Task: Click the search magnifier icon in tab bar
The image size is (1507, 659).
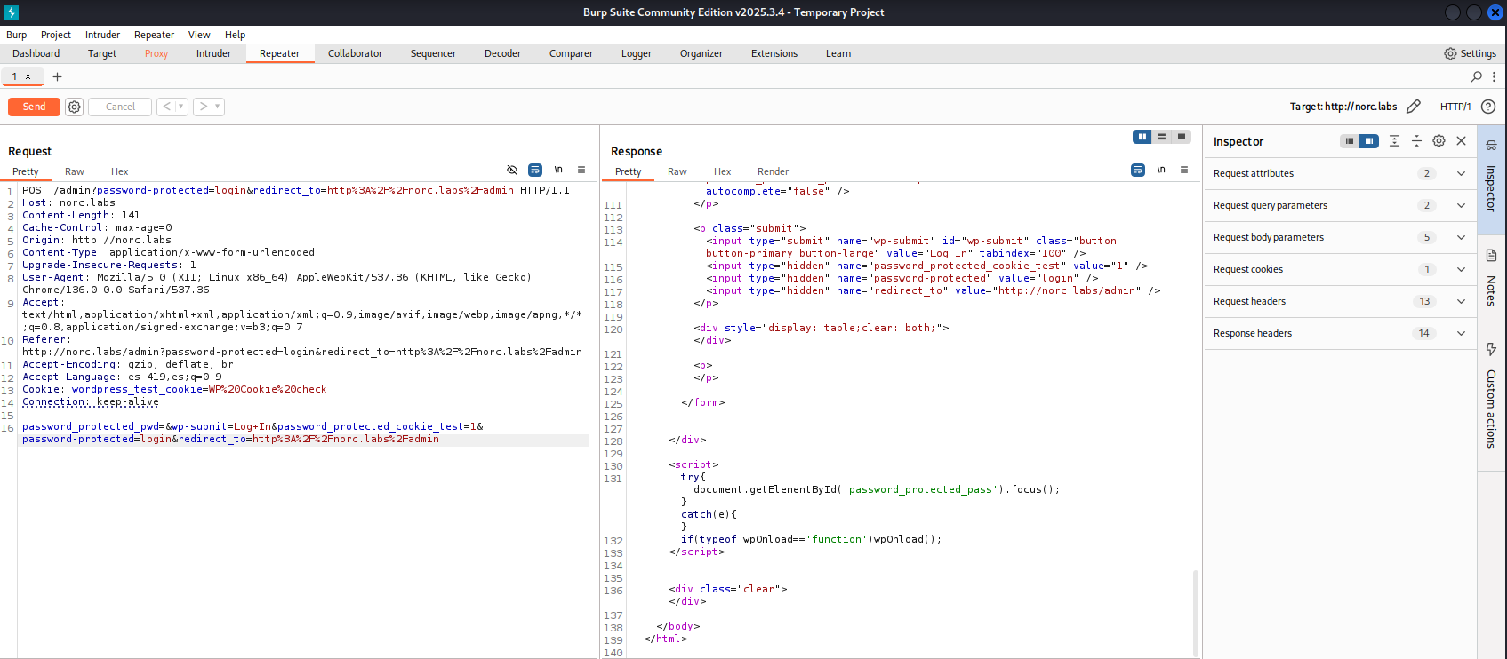Action: click(x=1477, y=76)
